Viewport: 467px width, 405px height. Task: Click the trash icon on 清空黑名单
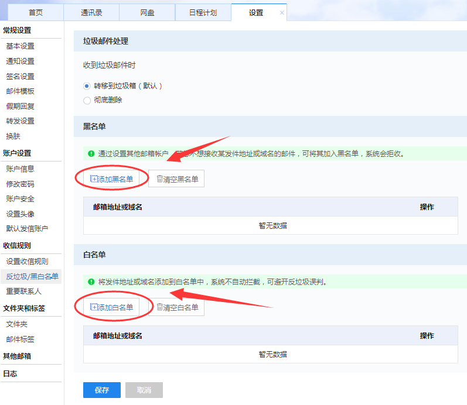[x=159, y=179]
